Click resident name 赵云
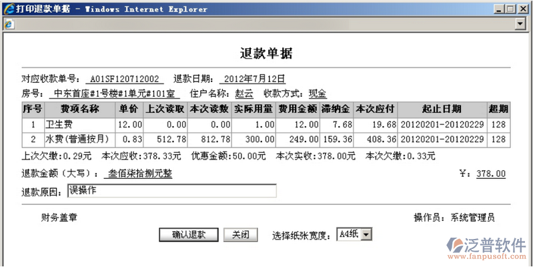 (x=244, y=93)
